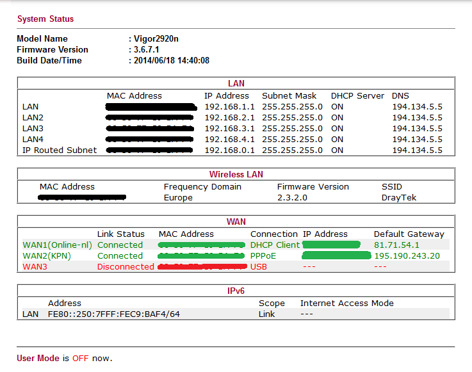Click the Frequency Domain column header
Viewport: 472px width, 372px height.
click(x=202, y=187)
